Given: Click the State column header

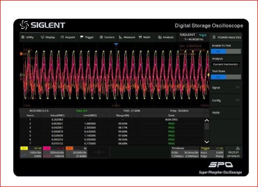Looking at the screenshot, I should 172,115.
